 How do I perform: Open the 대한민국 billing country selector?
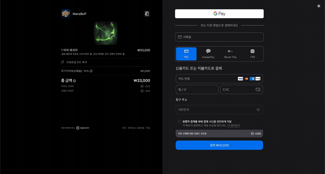216,110
